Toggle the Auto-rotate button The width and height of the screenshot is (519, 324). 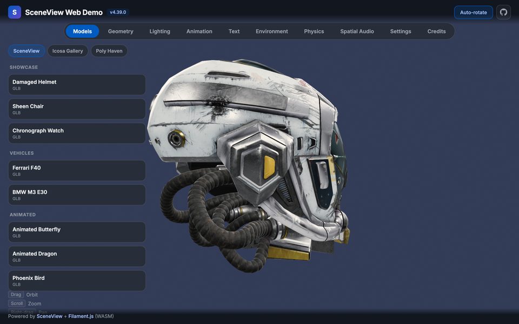point(474,12)
